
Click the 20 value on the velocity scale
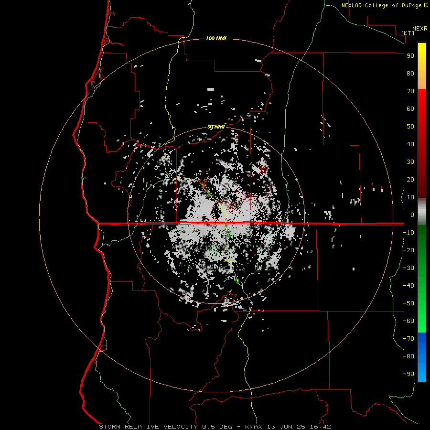(x=410, y=179)
